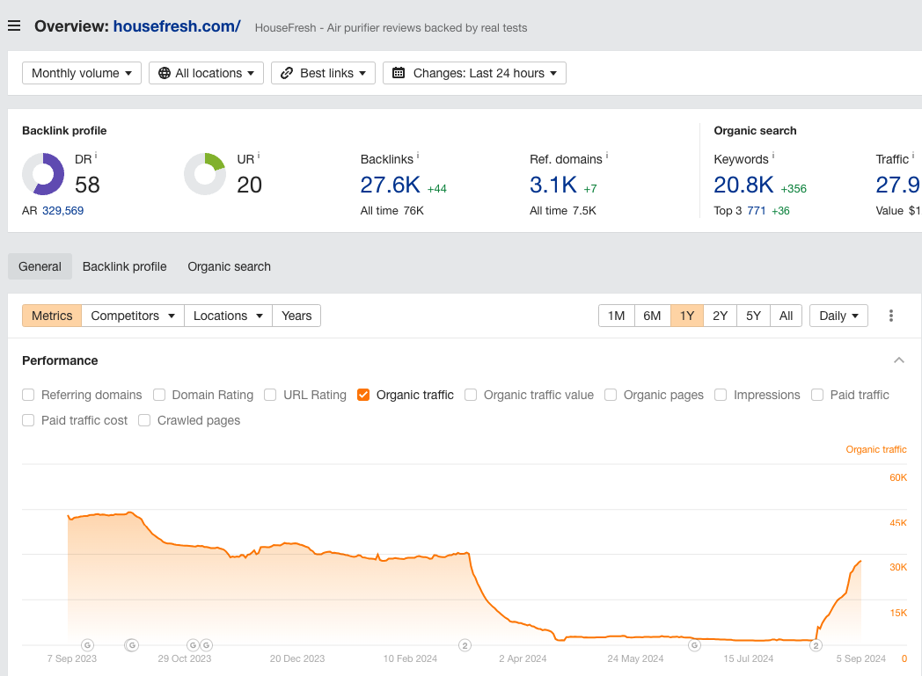Click the Google update marker near 24 May 2024
This screenshot has width=922, height=676.
point(694,645)
